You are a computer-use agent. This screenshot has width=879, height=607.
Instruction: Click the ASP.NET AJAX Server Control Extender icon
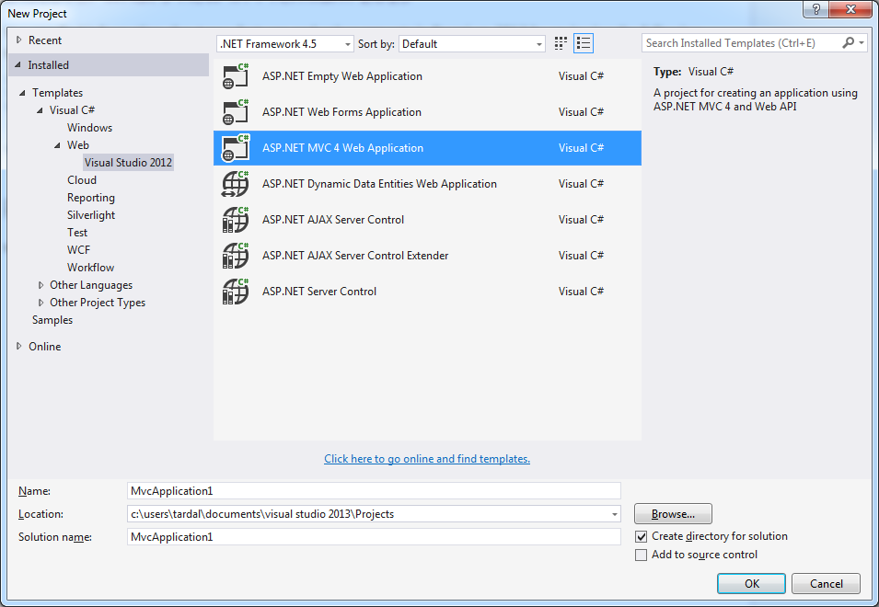click(236, 256)
